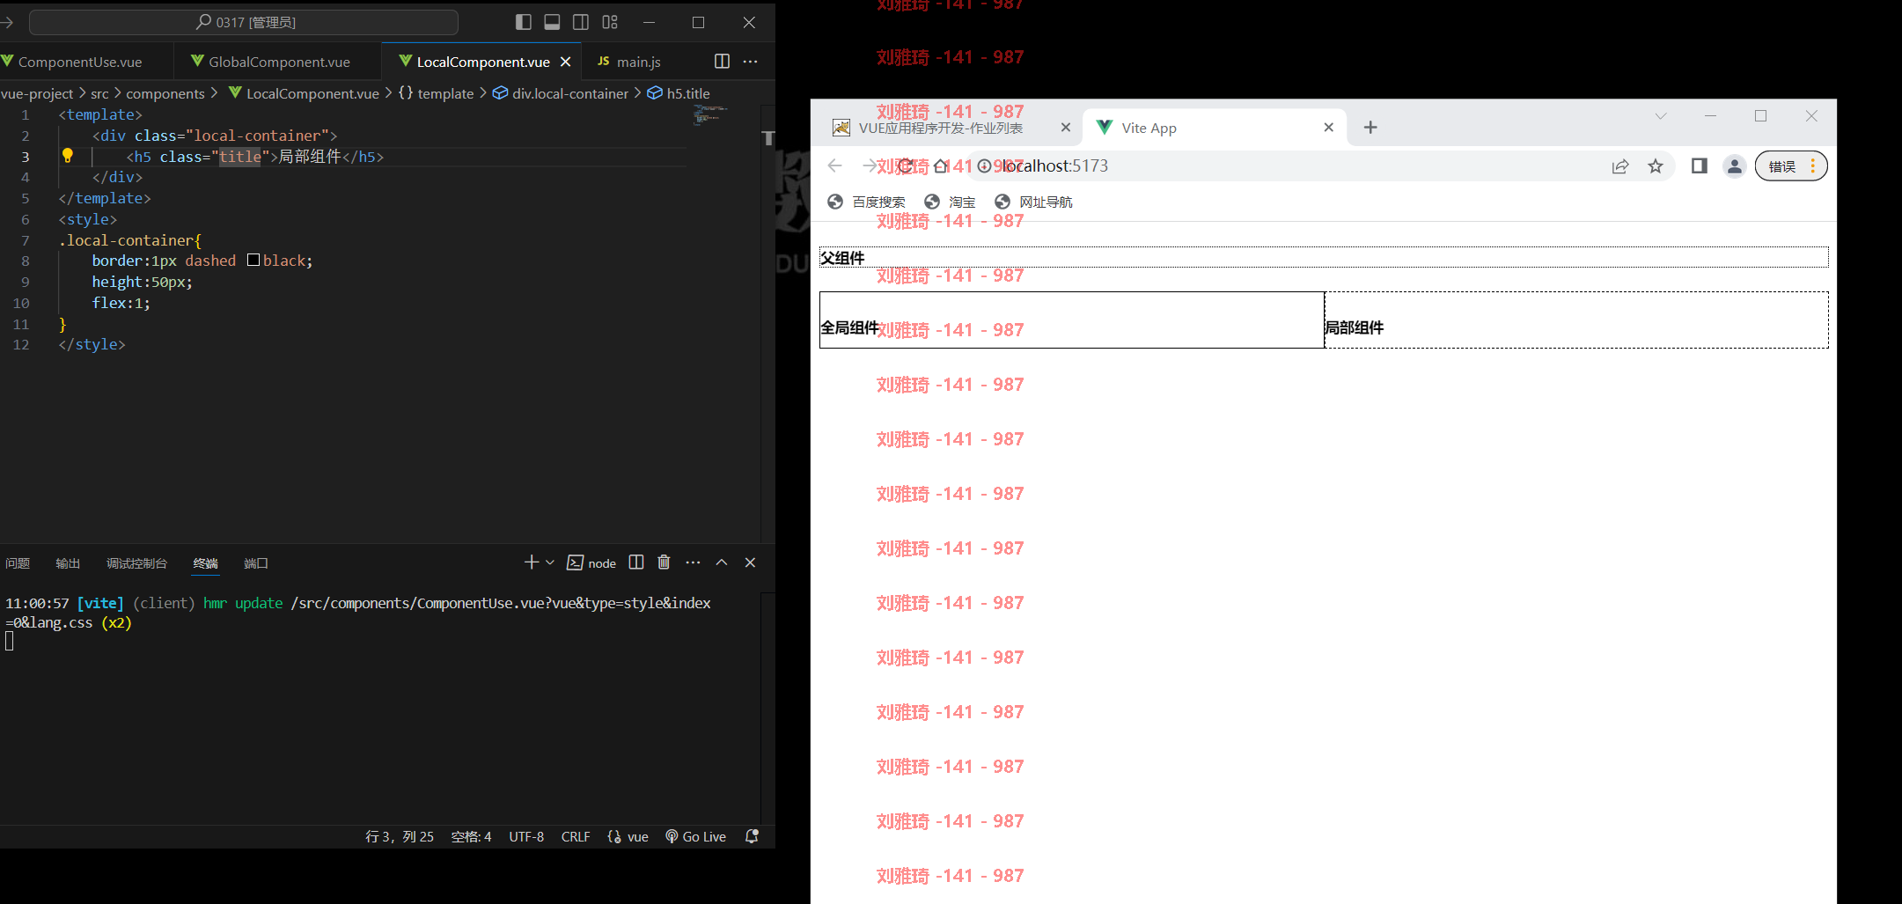
Task: Open the 问题 (Problems) panel tab
Action: [x=18, y=563]
